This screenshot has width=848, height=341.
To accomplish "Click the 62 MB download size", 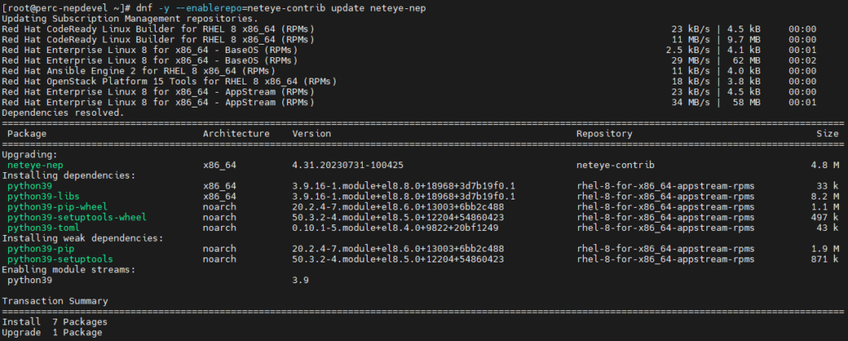I will [x=746, y=60].
